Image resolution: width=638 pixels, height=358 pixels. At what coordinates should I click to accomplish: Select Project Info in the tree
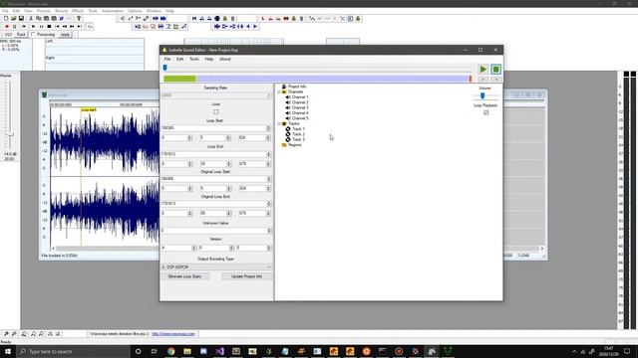coord(297,87)
